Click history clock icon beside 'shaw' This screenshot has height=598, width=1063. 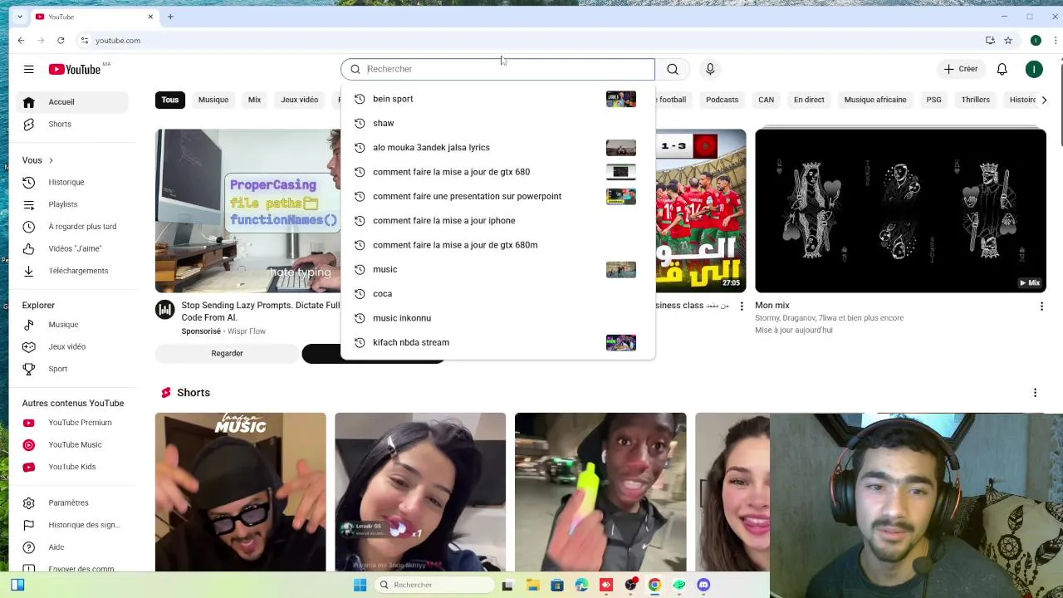(x=360, y=123)
